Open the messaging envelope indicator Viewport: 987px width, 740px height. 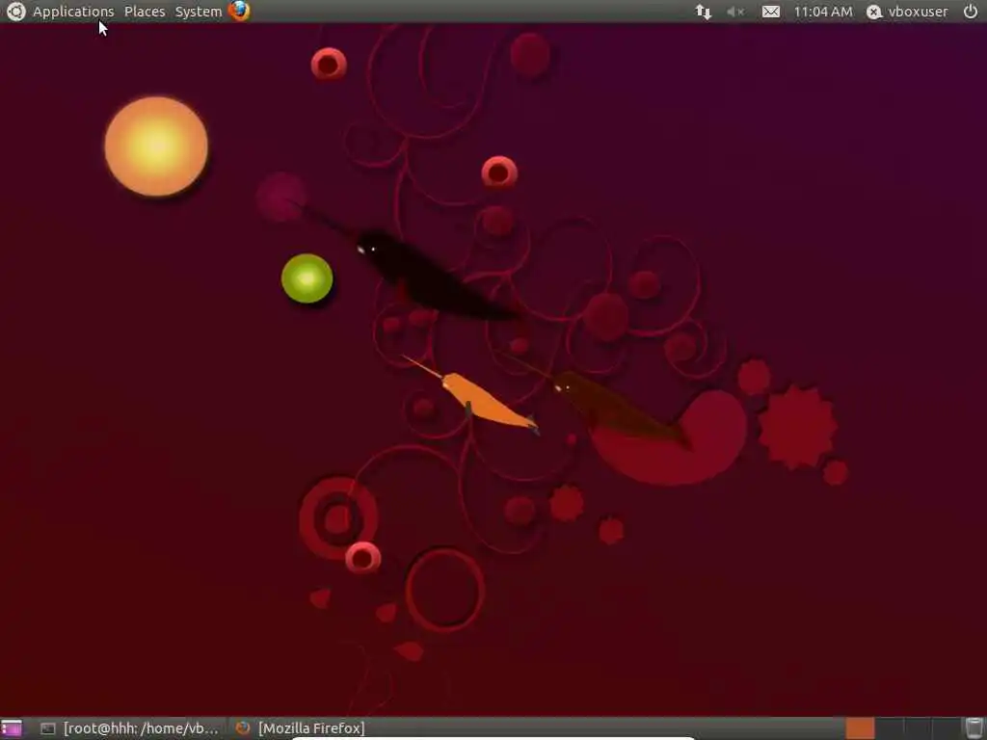point(771,12)
